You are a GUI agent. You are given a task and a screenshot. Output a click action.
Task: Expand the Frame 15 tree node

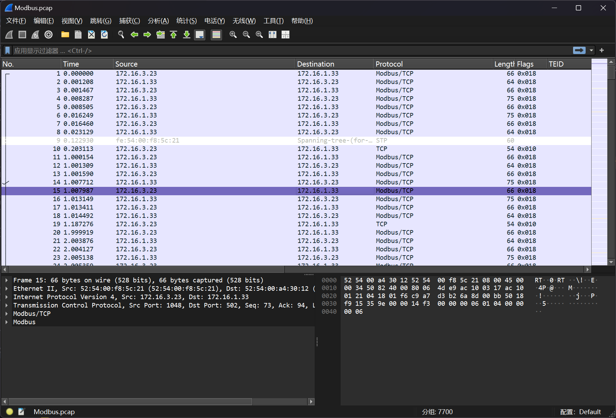pos(7,280)
